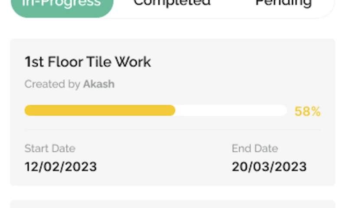Select the end date 20/03/2023
Image resolution: width=347 pixels, height=208 pixels.
269,166
